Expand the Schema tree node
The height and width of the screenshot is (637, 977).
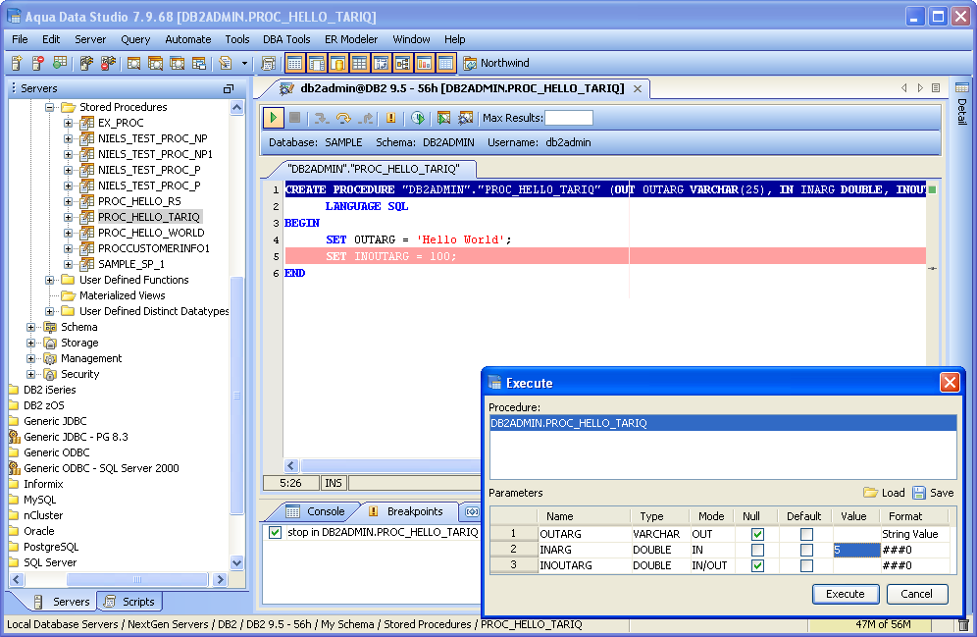pyautogui.click(x=31, y=327)
